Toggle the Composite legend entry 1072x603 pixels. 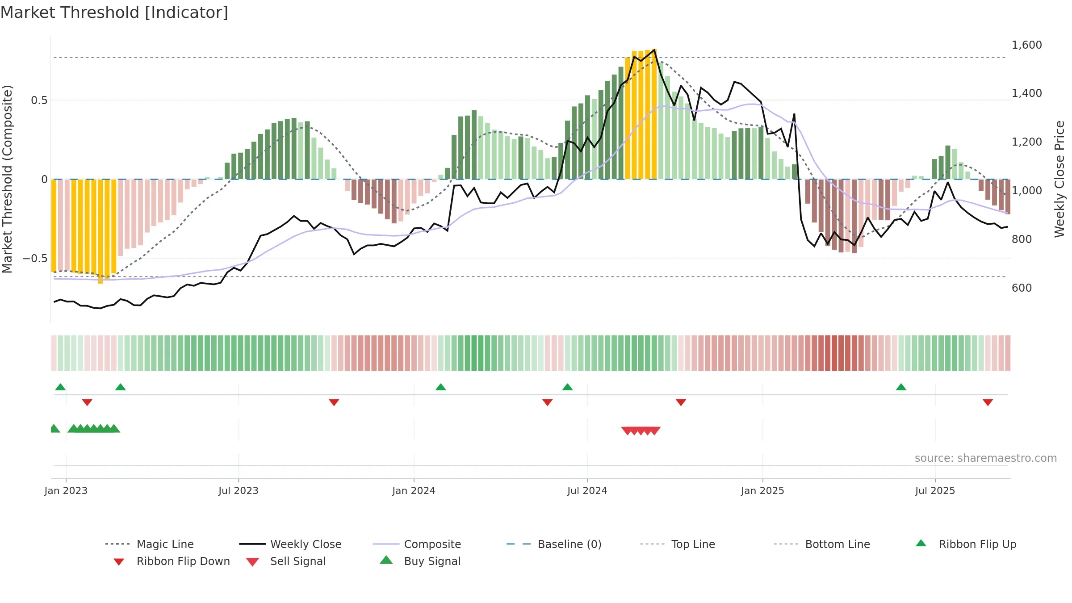point(417,544)
